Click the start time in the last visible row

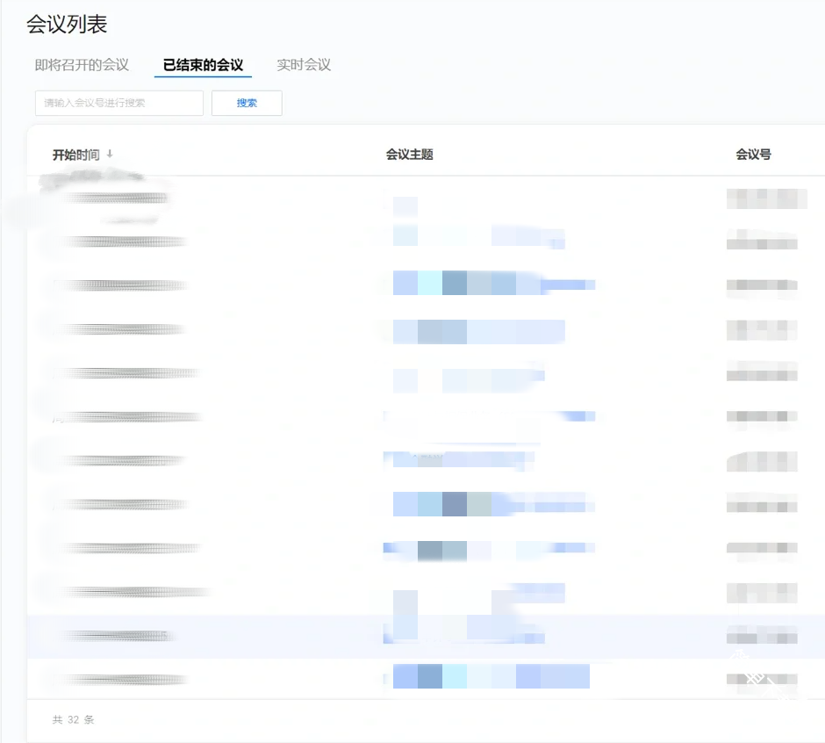click(x=118, y=680)
